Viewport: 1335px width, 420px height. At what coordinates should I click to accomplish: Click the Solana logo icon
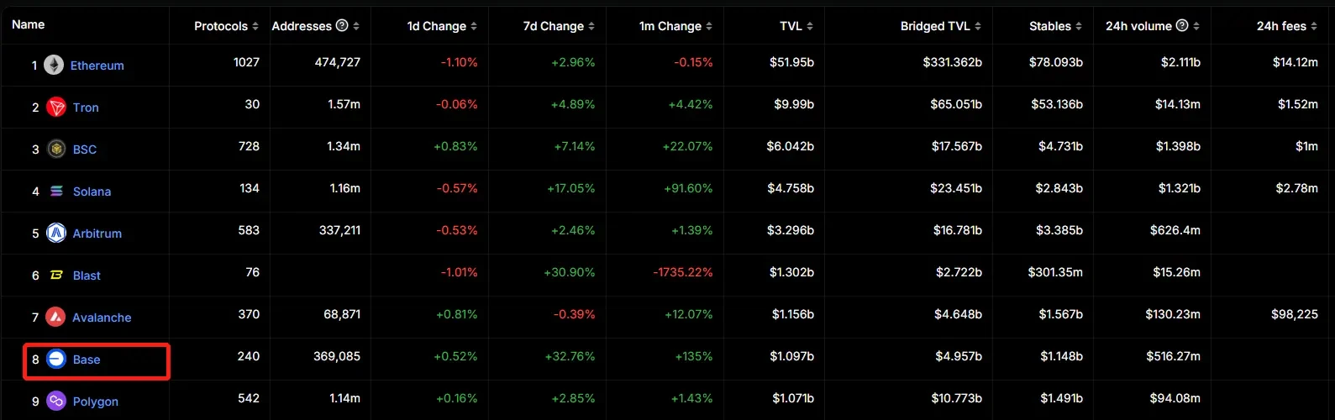point(56,191)
